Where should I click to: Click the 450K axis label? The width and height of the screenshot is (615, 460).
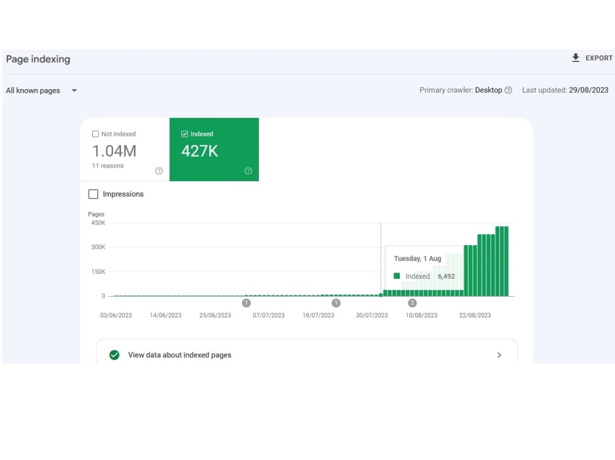tap(98, 223)
